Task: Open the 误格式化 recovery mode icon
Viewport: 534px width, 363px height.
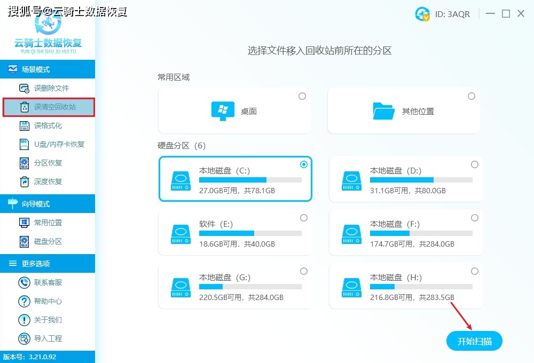Action: [25, 125]
